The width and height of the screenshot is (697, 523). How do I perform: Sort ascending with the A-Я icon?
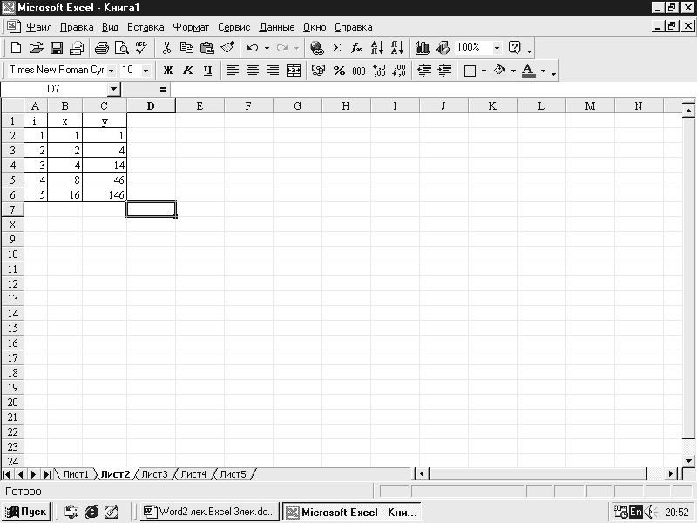377,48
